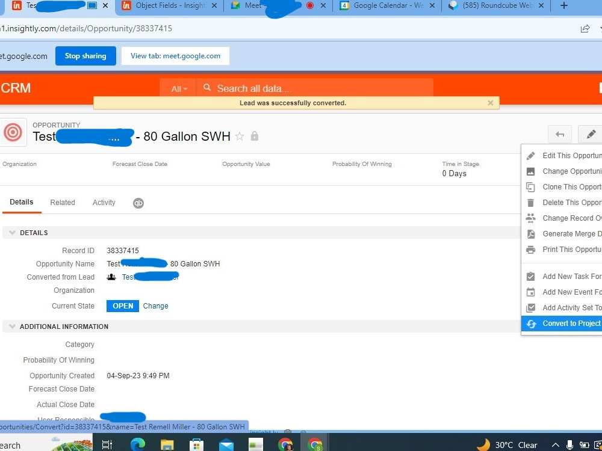Show hidden system tray icons chevron
The image size is (602, 451).
(x=556, y=445)
